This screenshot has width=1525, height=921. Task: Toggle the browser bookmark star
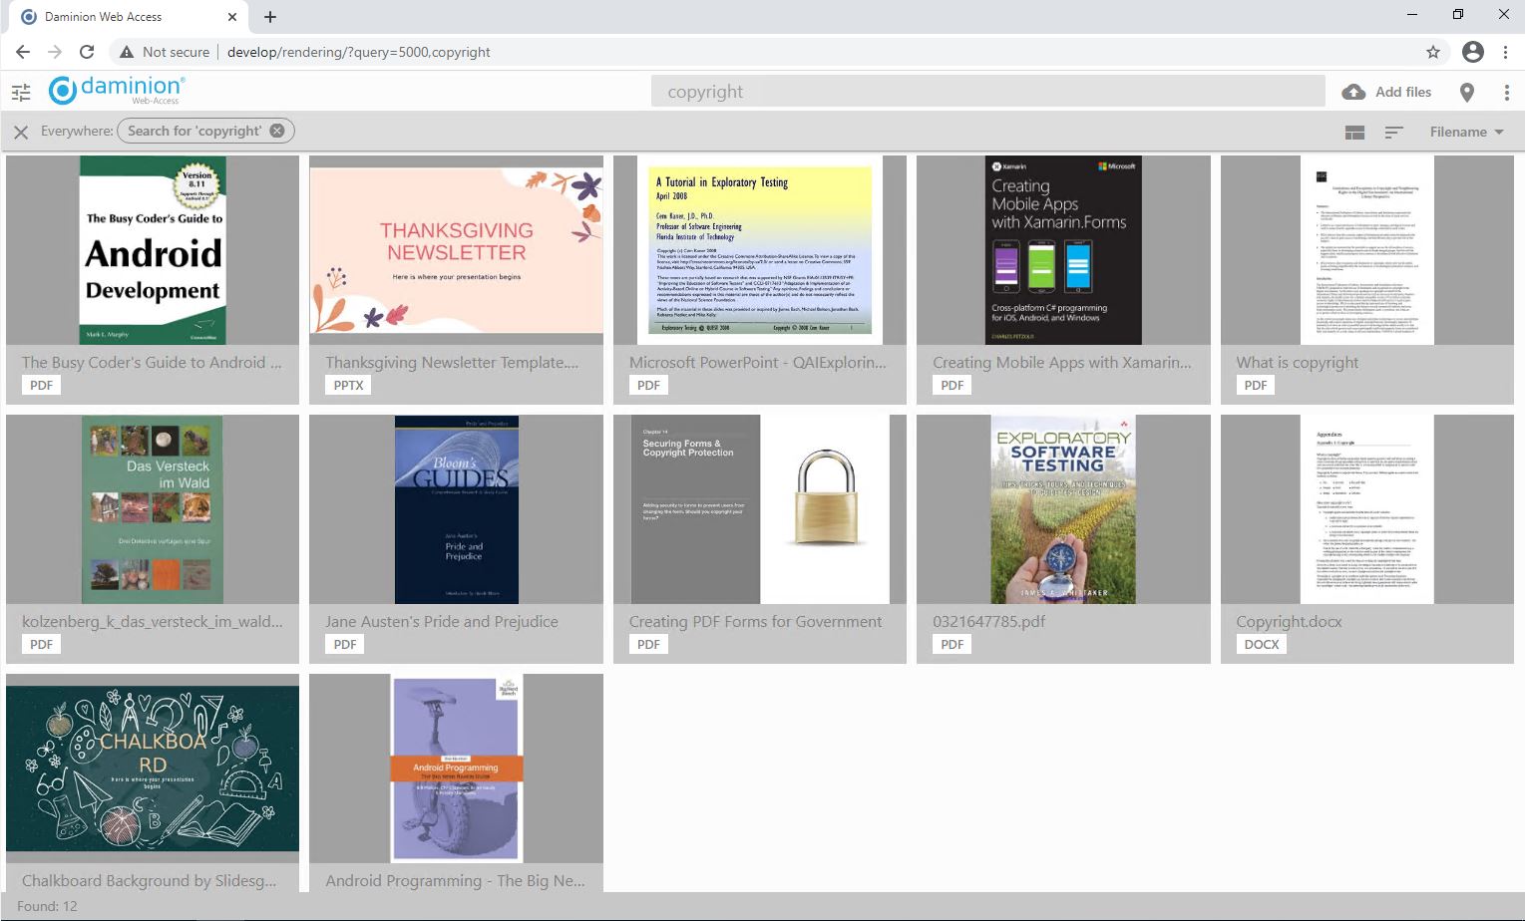point(1432,52)
